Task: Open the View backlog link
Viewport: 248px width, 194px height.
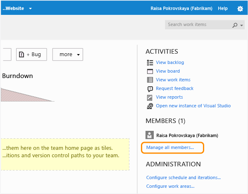Action: point(170,62)
